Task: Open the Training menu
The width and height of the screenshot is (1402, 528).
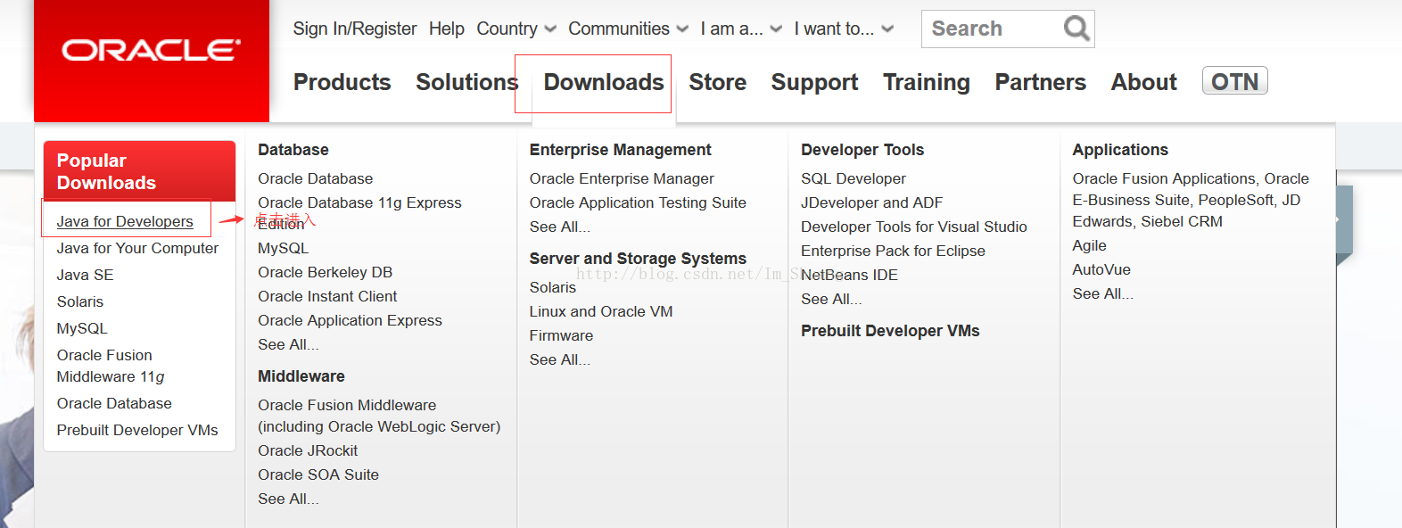Action: pos(927,82)
